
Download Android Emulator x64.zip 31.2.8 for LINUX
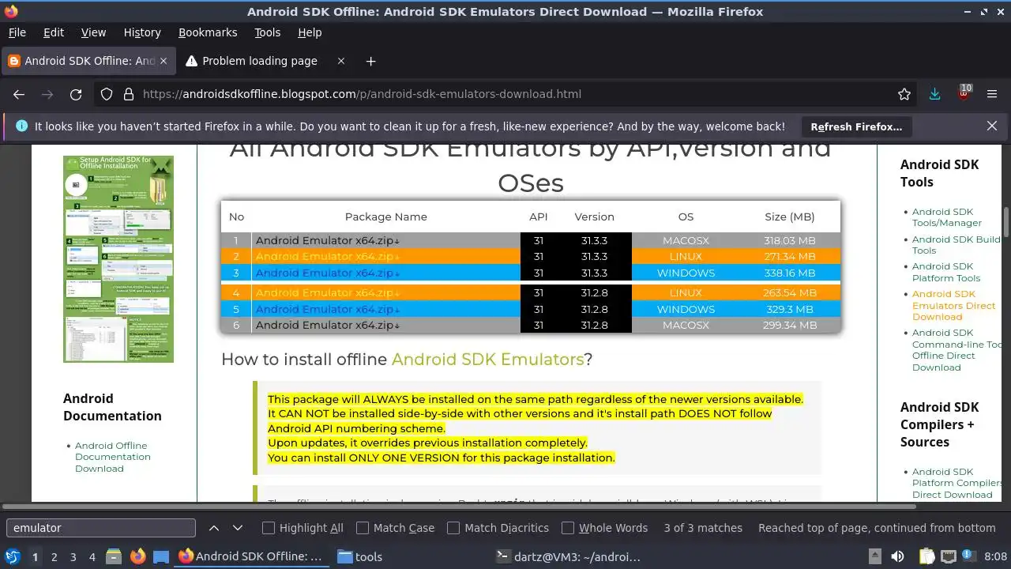coord(328,293)
